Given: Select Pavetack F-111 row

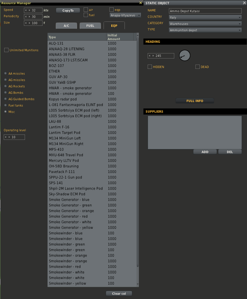Looking at the screenshot, I should pos(92,172).
